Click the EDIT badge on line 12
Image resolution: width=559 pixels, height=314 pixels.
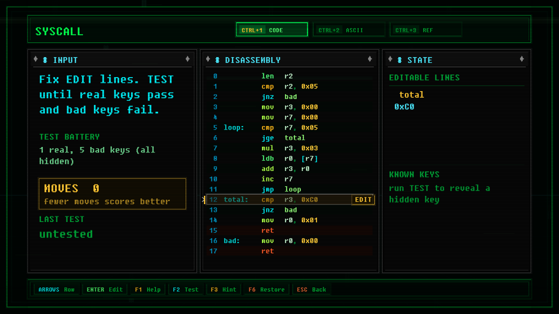point(363,200)
